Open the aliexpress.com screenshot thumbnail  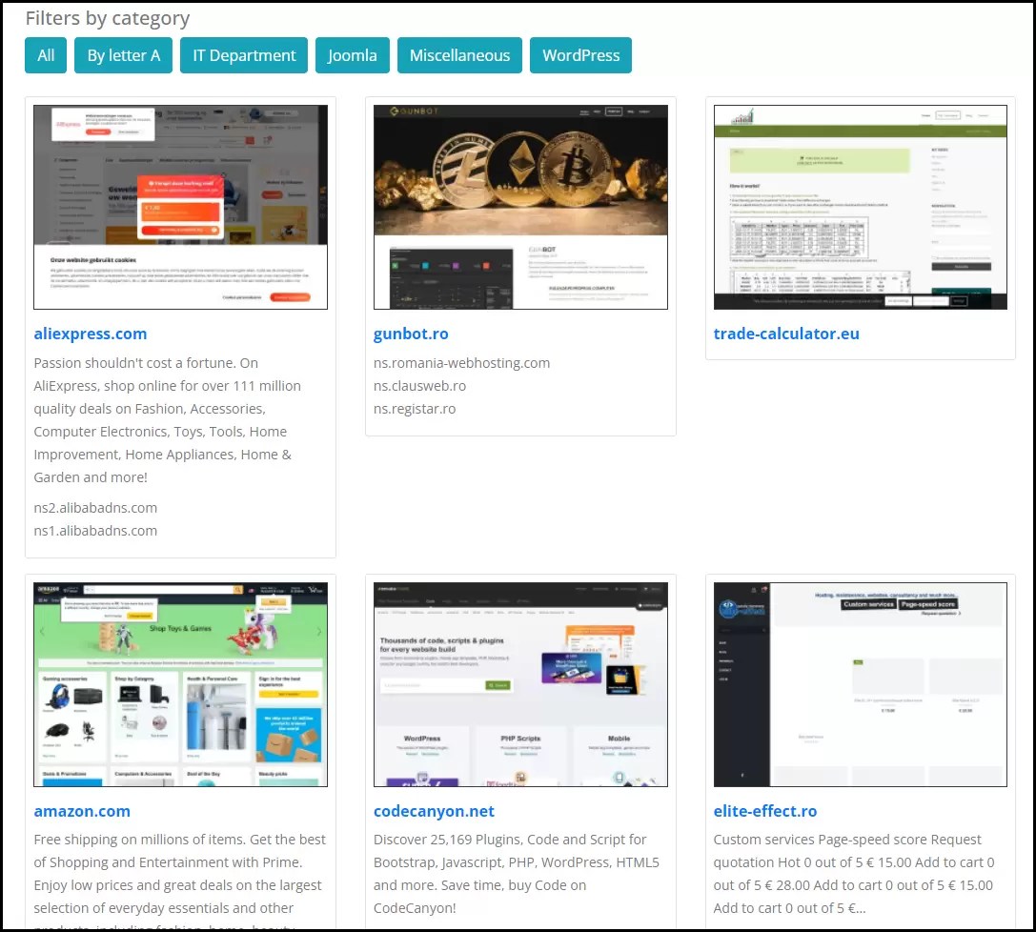(x=180, y=207)
